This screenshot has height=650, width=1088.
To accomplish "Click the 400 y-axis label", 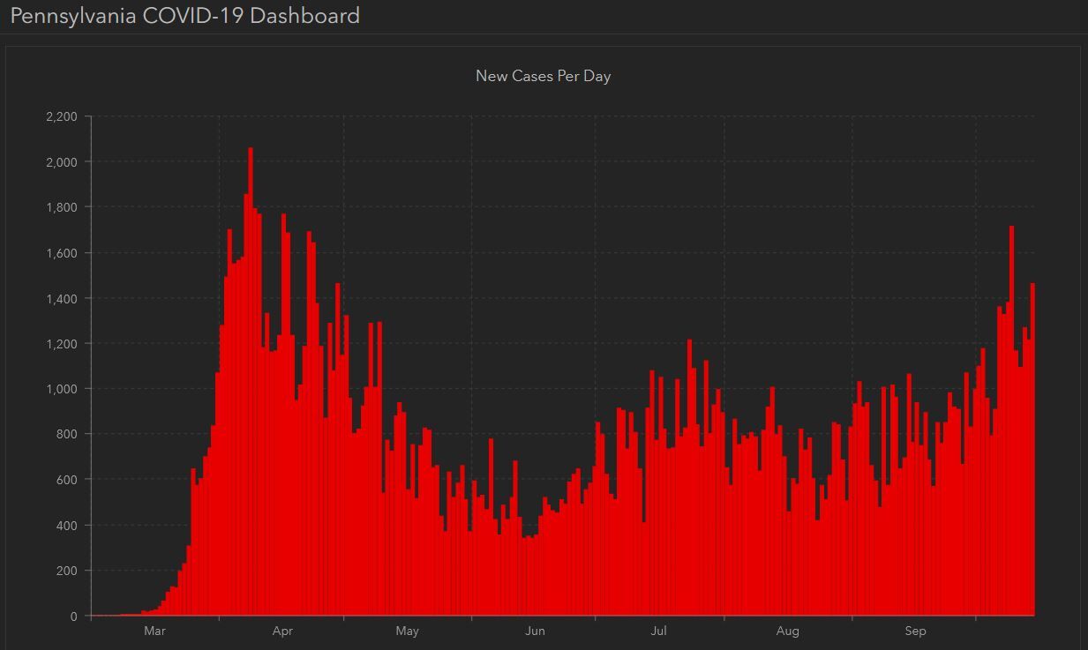I will [x=68, y=526].
